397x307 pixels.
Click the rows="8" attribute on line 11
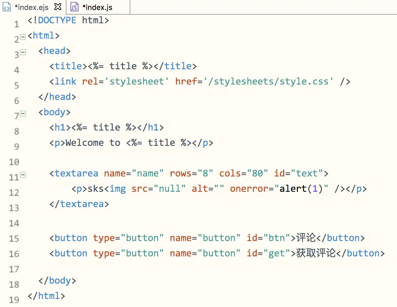pyautogui.click(x=191, y=173)
